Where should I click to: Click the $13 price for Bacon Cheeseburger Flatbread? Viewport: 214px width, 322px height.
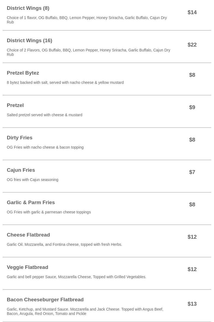pos(192,304)
